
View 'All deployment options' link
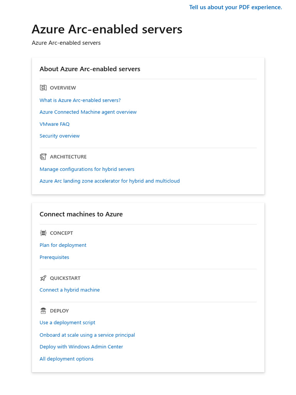[66, 359]
